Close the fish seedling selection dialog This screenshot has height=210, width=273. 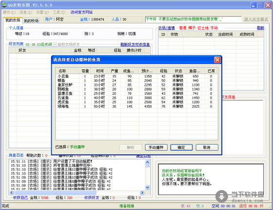217,60
